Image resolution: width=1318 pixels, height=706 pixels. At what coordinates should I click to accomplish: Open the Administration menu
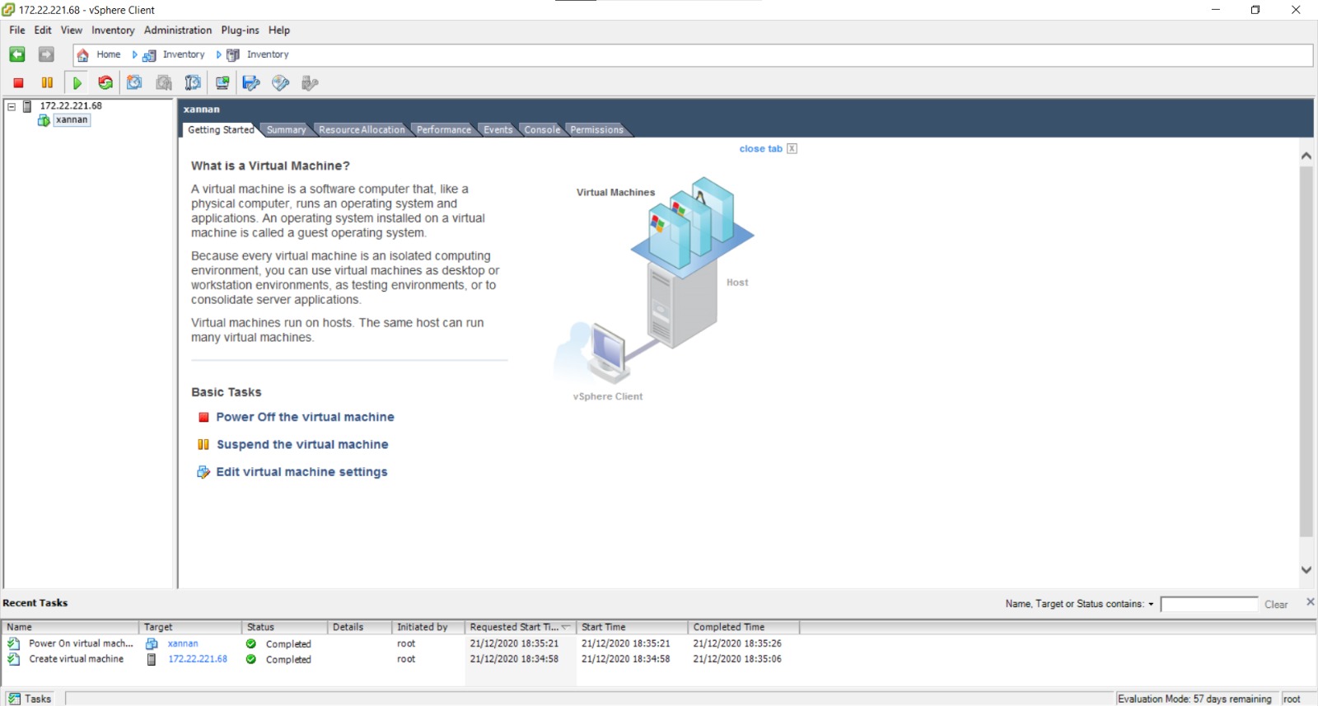[178, 30]
